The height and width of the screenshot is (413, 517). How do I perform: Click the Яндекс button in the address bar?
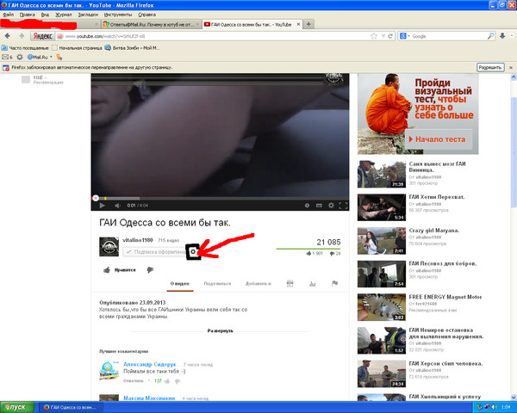[42, 36]
